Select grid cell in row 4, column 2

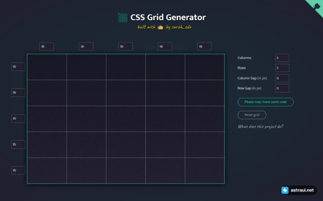[x=86, y=145]
